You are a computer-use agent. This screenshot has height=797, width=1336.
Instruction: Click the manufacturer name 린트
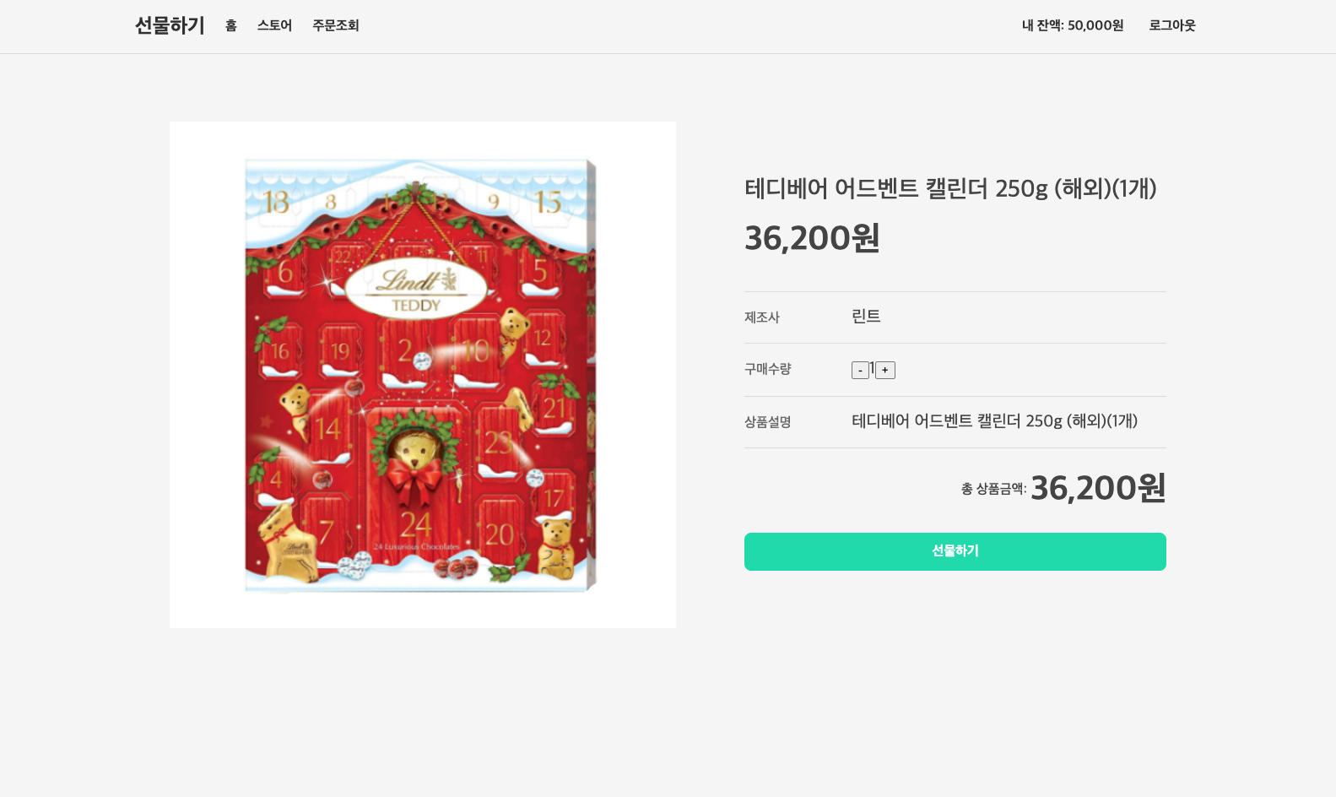(866, 317)
